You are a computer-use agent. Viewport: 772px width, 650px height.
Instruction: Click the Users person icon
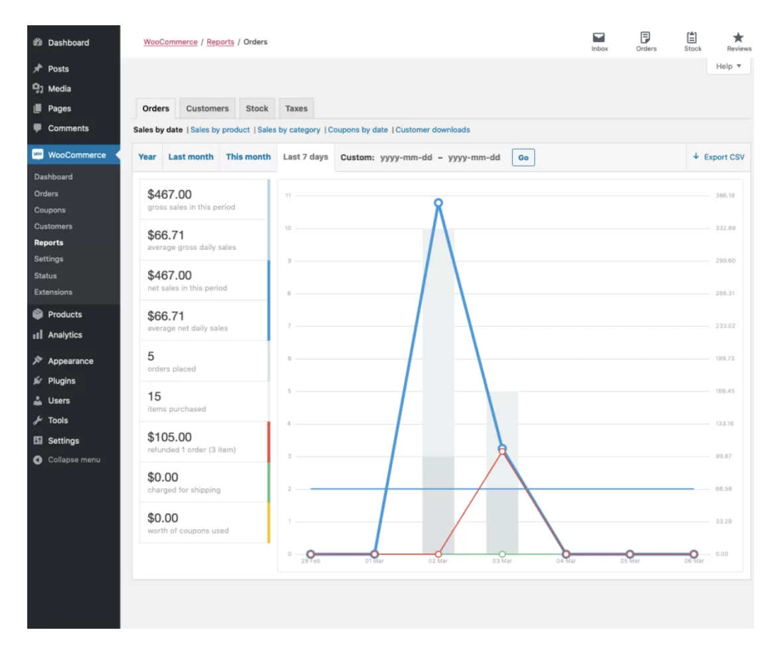click(37, 400)
